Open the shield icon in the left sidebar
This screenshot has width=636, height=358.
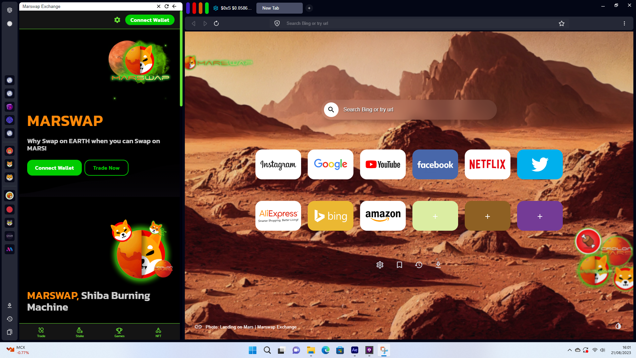[10, 10]
